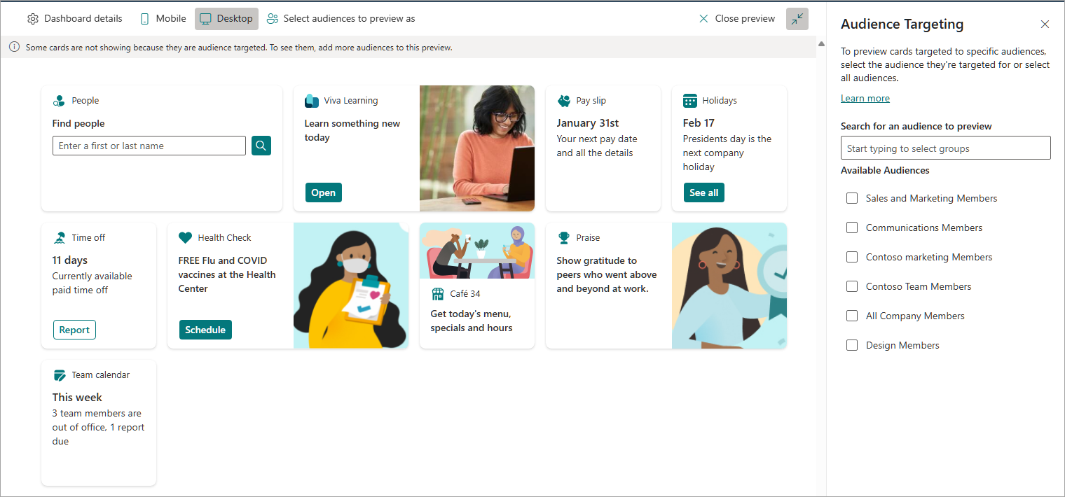Click the Learn more link
Image resolution: width=1065 pixels, height=497 pixels.
pyautogui.click(x=865, y=99)
